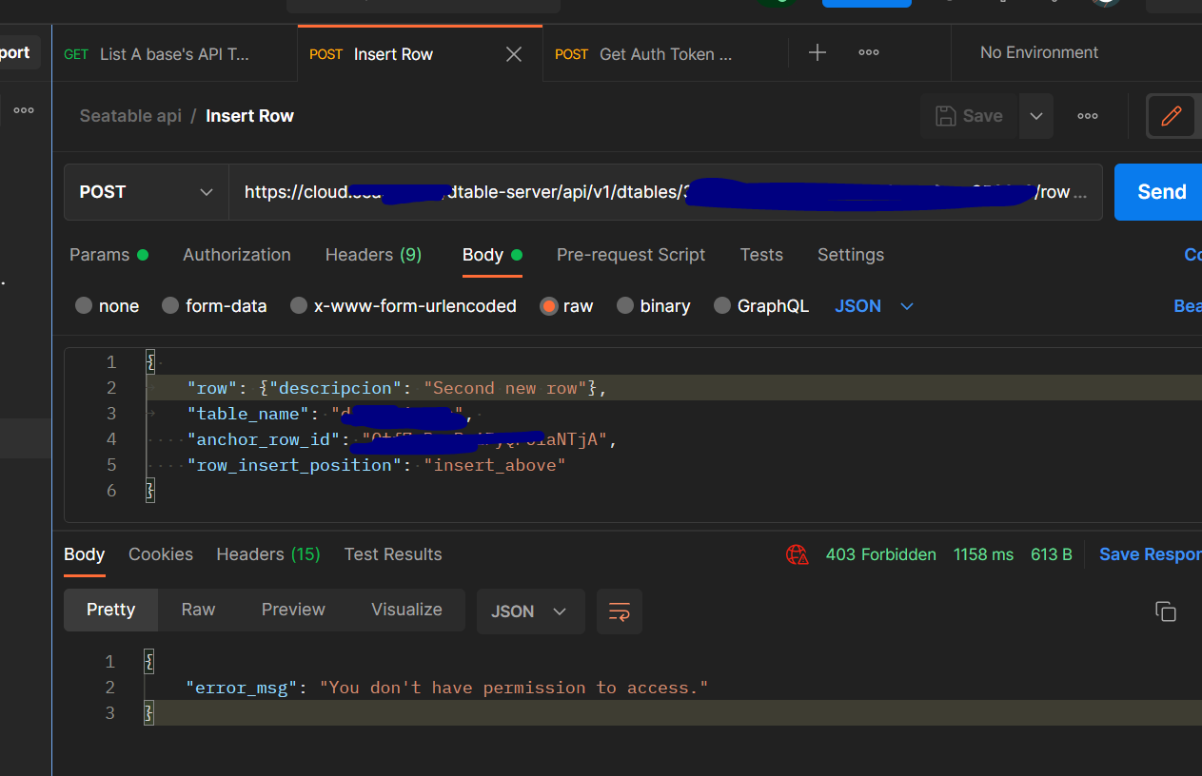Viewport: 1202px width, 776px height.
Task: Copy response using the copy icon
Action: coord(1166,611)
